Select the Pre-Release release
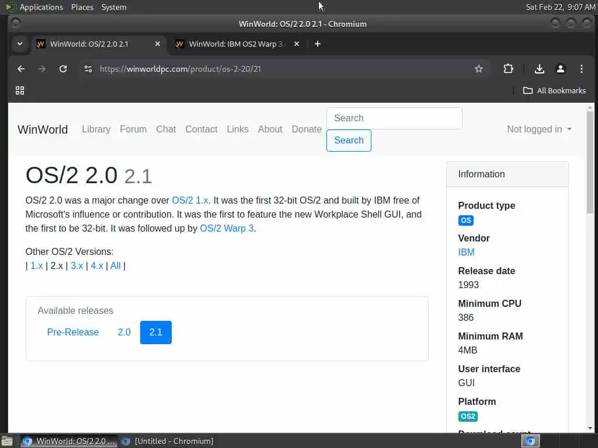 point(73,332)
